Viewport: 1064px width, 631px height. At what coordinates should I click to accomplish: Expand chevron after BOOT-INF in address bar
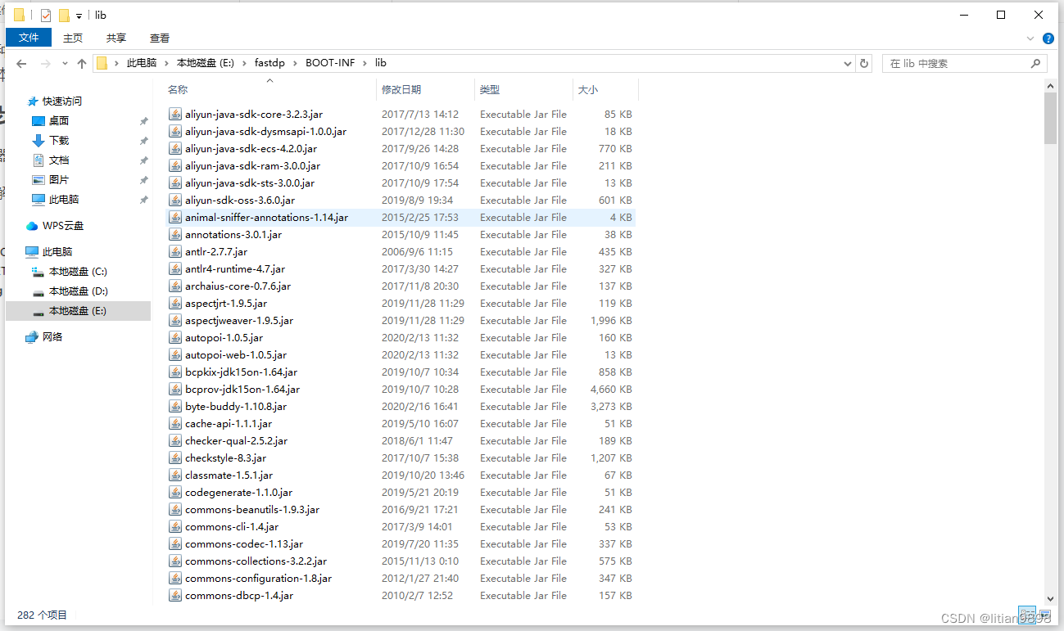pyautogui.click(x=364, y=63)
